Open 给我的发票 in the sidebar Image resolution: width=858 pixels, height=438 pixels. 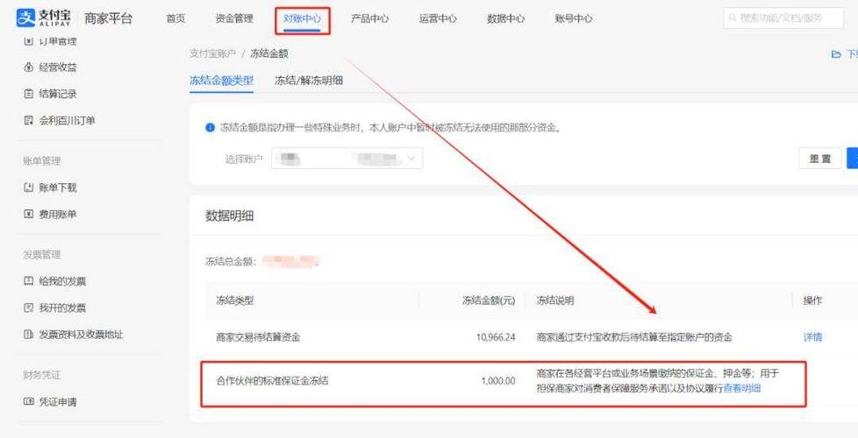click(x=62, y=281)
